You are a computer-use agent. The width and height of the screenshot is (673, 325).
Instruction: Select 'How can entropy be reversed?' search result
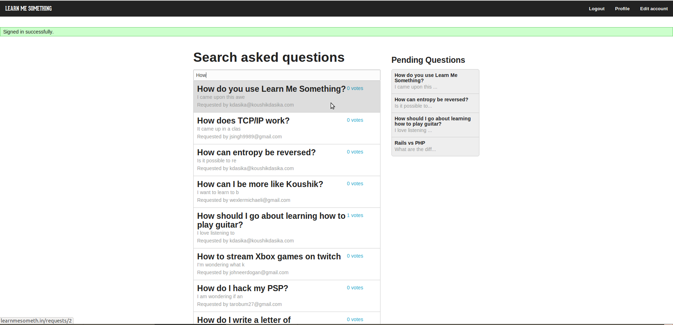256,153
